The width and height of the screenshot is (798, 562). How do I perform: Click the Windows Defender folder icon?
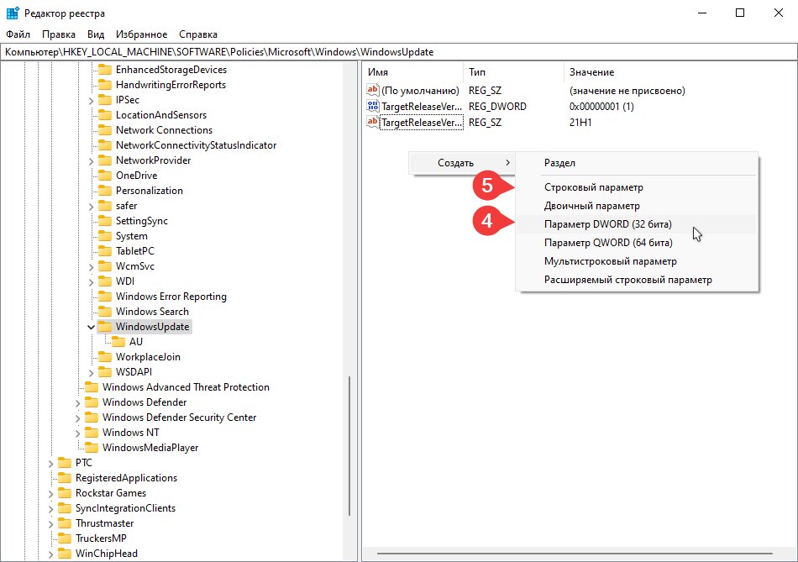92,402
